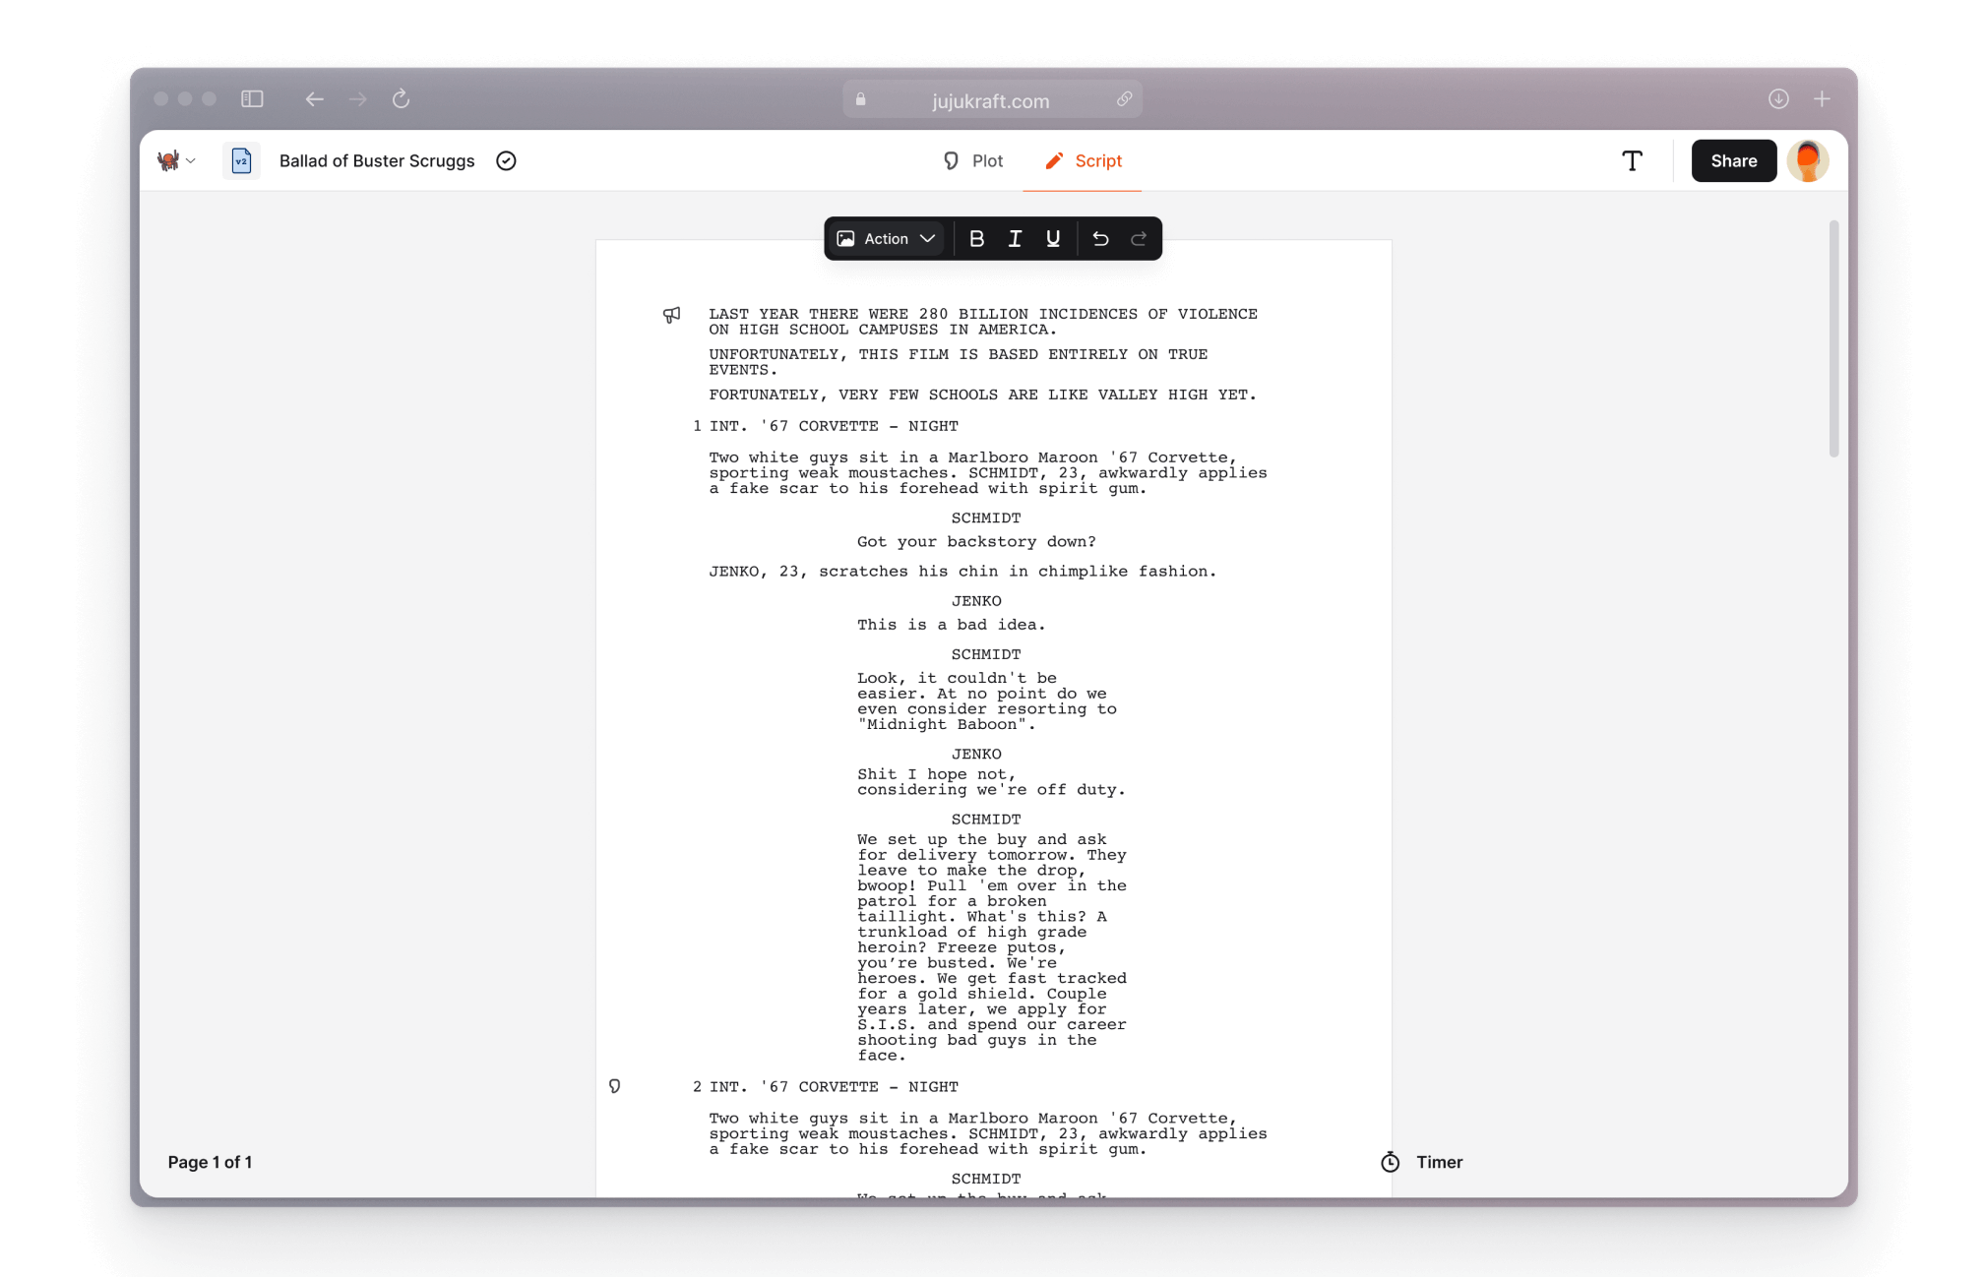1986x1277 pixels.
Task: Open the spider logo app menu
Action: (176, 160)
